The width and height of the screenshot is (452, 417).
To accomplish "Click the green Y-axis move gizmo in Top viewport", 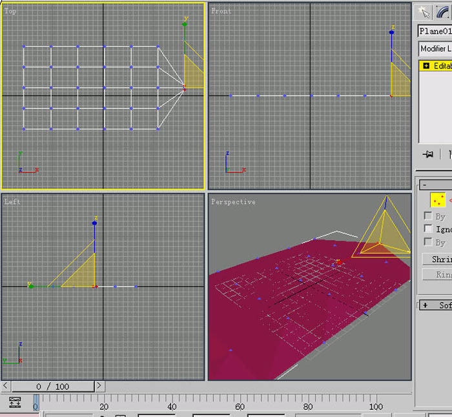I will point(185,25).
